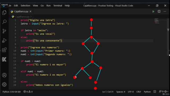Click the feedback icon in status bar
Viewport: 170px width, 96px height.
[160, 92]
